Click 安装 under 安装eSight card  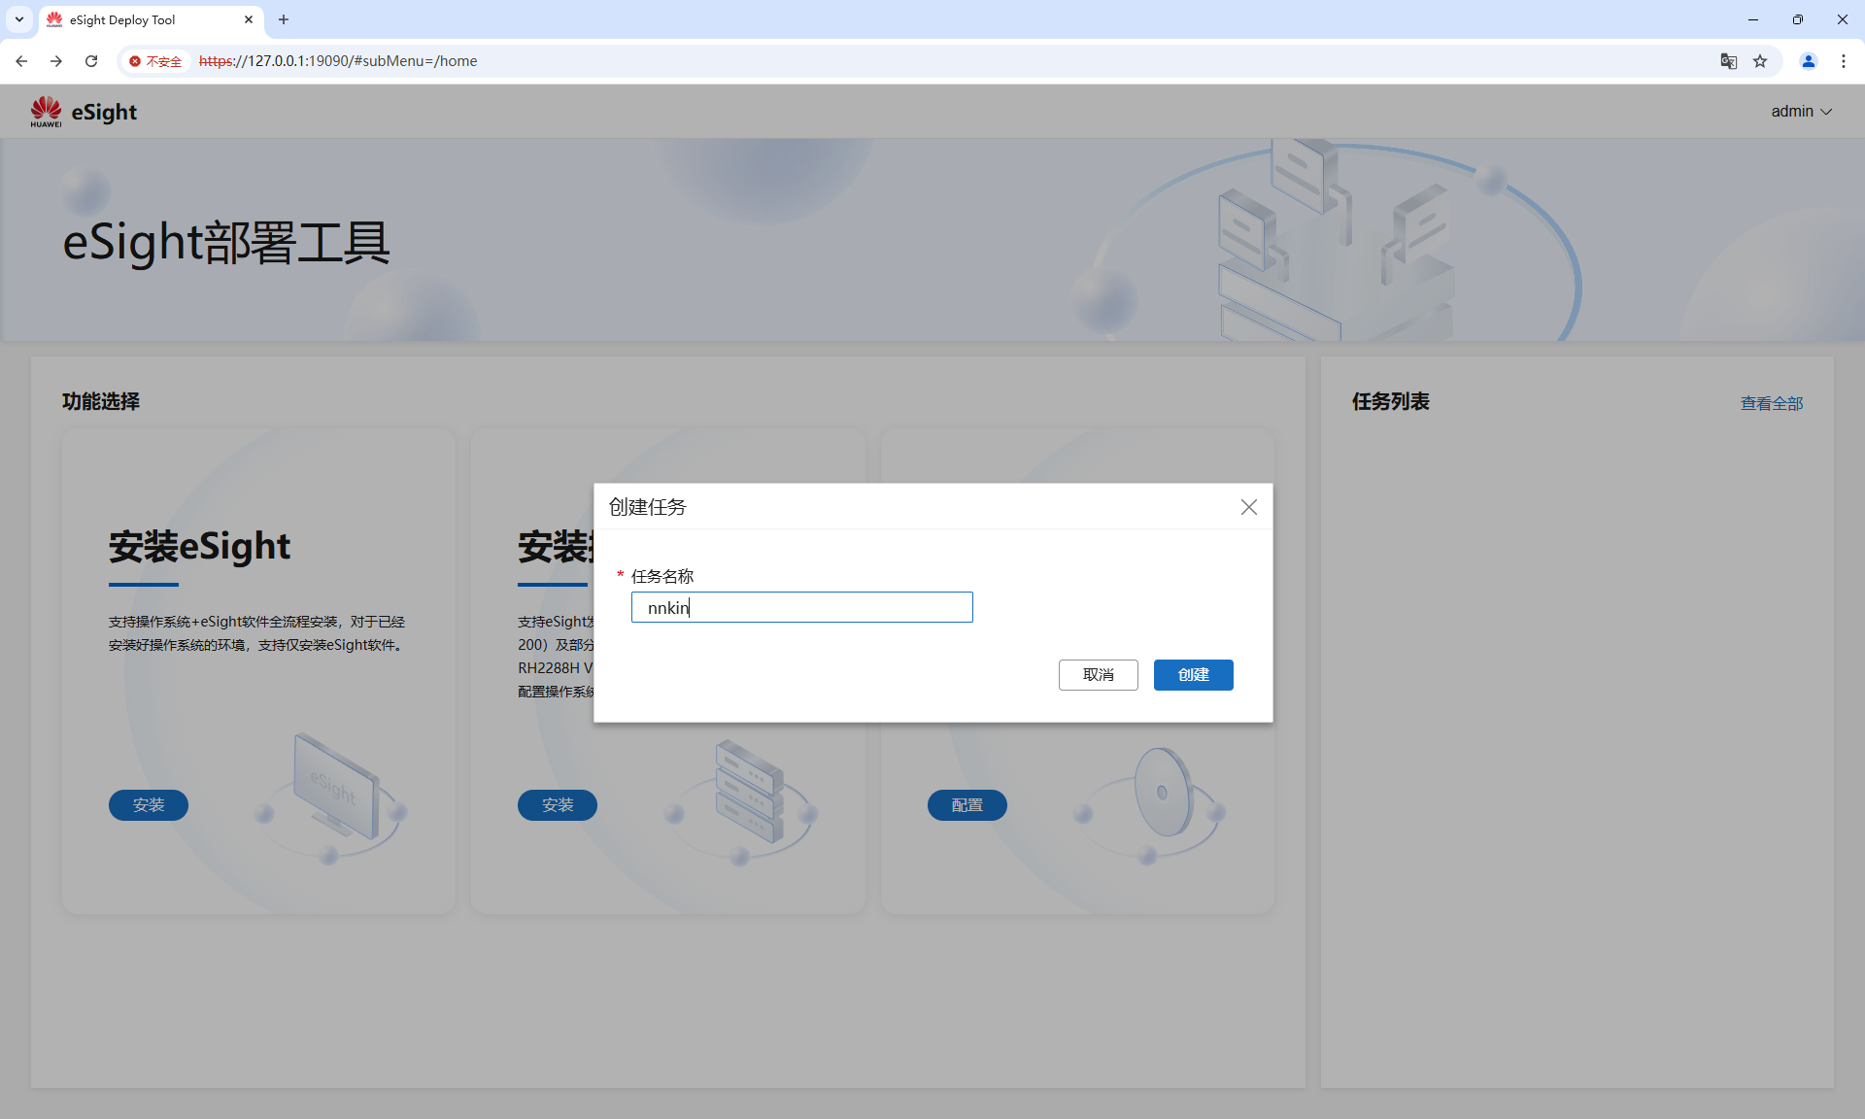148,805
